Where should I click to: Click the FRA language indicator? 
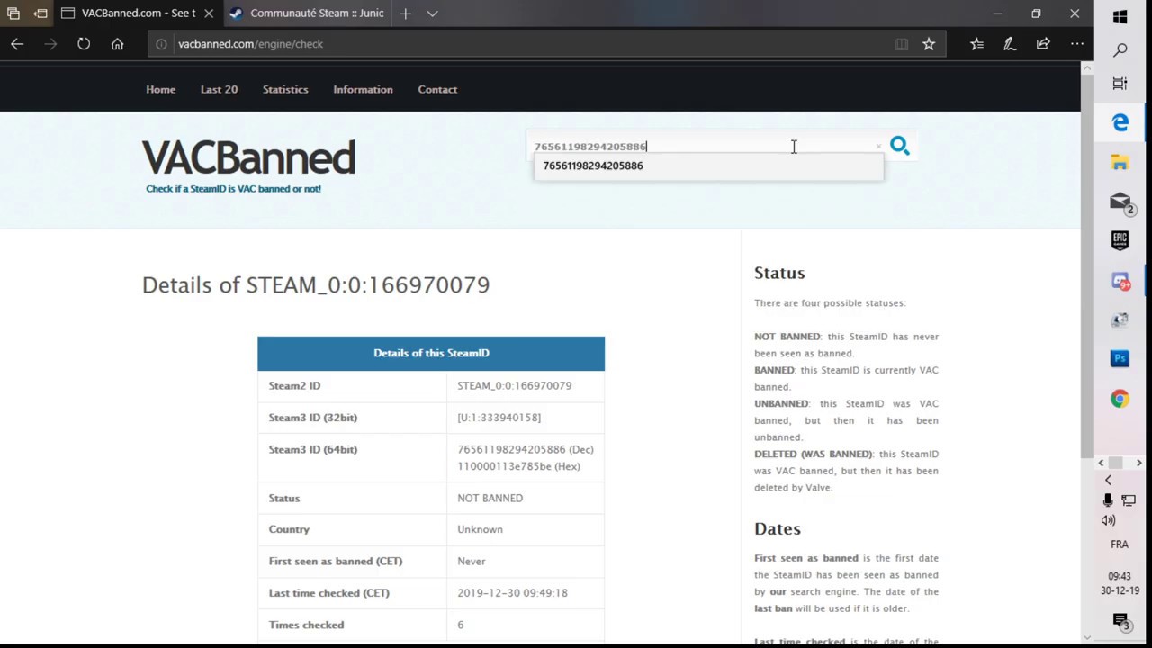pos(1120,544)
